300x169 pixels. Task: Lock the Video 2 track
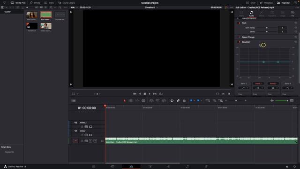click(82, 127)
